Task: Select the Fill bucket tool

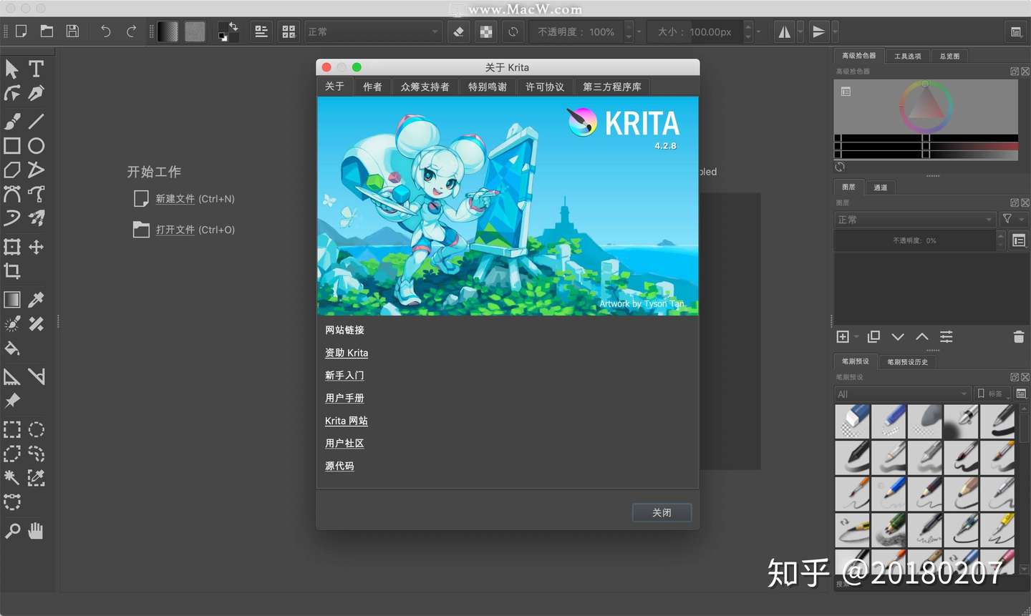Action: click(x=12, y=348)
